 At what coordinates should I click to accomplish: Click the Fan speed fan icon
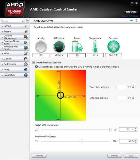pyautogui.click(x=114, y=46)
